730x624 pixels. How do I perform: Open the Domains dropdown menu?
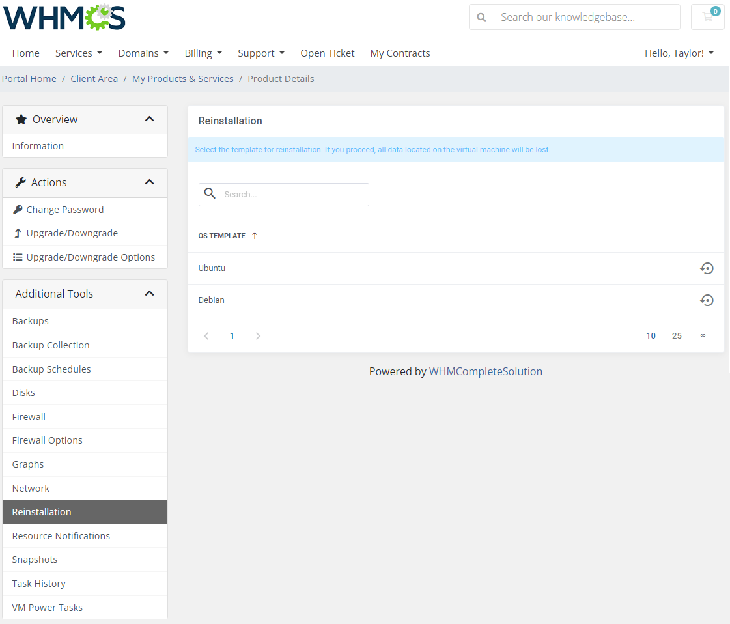[143, 53]
